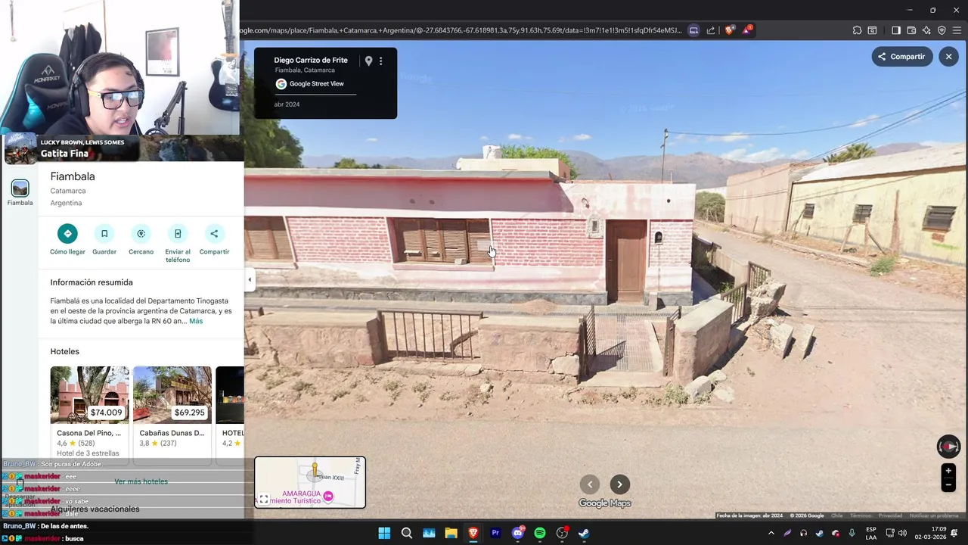Open the Windows Start menu
The width and height of the screenshot is (968, 545).
[x=384, y=533]
